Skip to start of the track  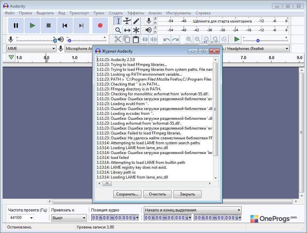click(65, 25)
